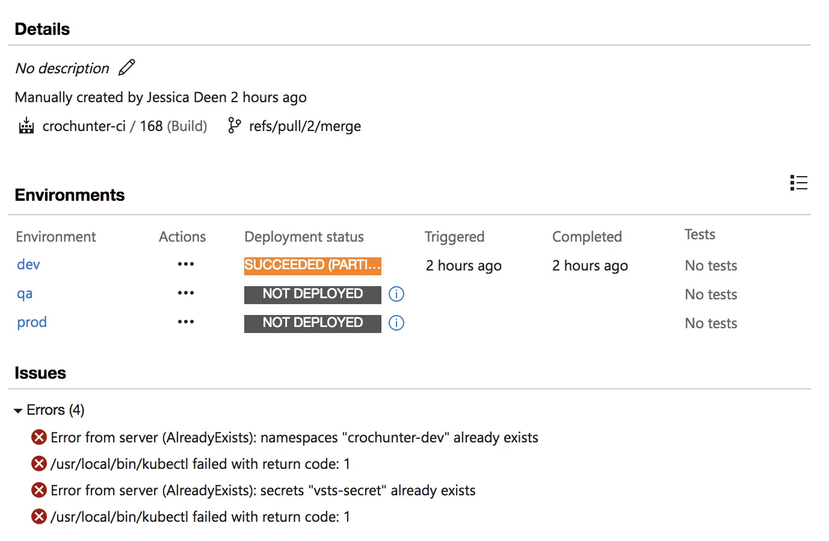Open the crochunter-ci build definition link
The width and height of the screenshot is (829, 541).
pos(84,126)
